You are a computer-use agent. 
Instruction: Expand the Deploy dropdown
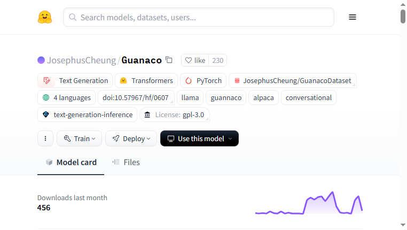coord(131,138)
